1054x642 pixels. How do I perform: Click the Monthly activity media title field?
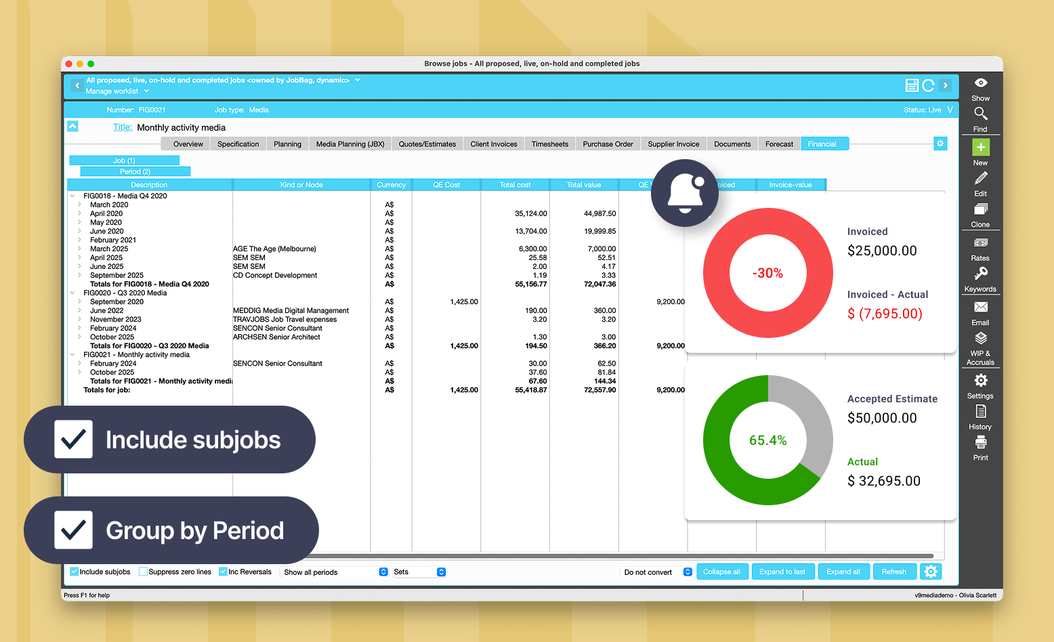[x=182, y=127]
